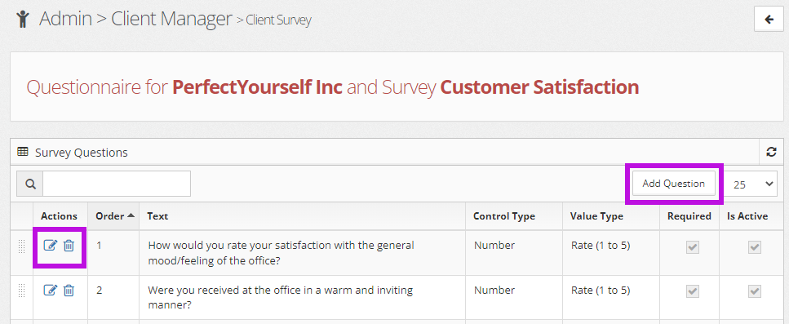Sort by the Control Type column
This screenshot has width=789, height=324.
504,216
